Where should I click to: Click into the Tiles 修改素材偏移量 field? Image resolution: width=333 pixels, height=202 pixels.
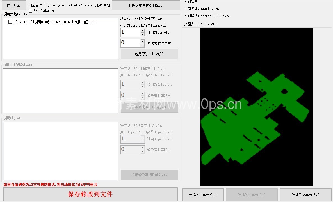pos(130,43)
